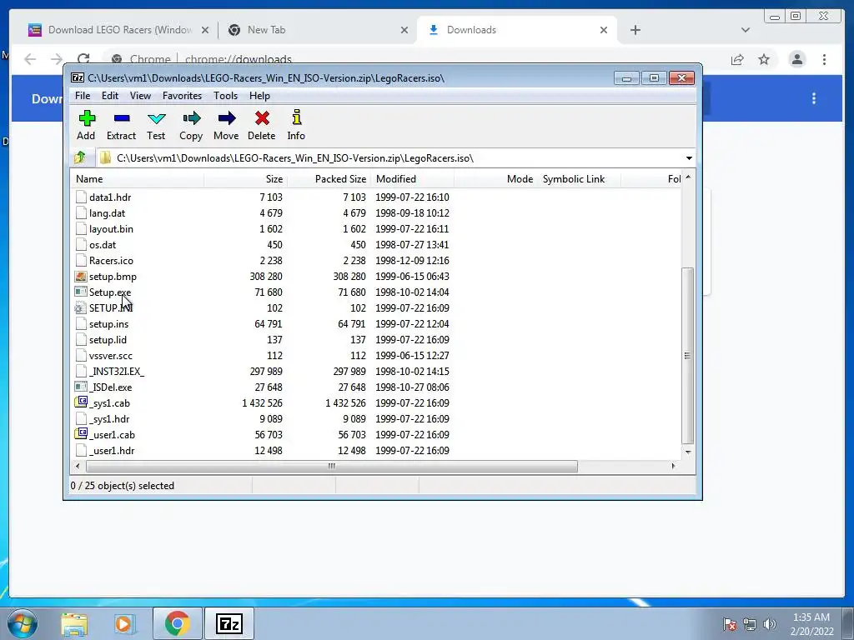The width and height of the screenshot is (854, 640).
Task: Bookmark this page with the star icon
Action: coord(764,59)
